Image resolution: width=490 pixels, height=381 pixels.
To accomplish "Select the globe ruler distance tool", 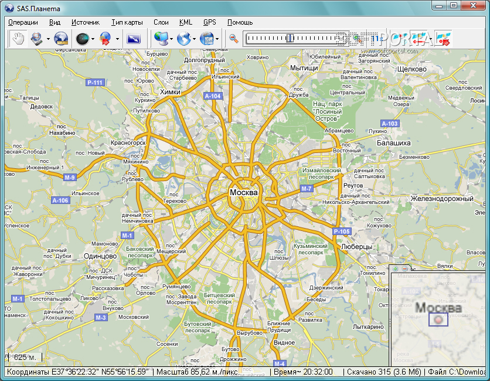I will [x=61, y=39].
